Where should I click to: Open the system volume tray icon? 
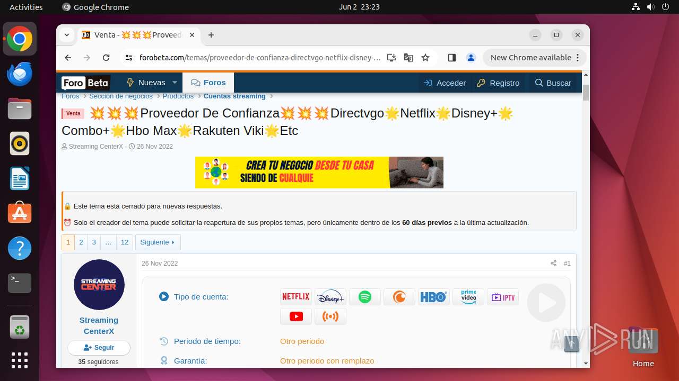[651, 7]
